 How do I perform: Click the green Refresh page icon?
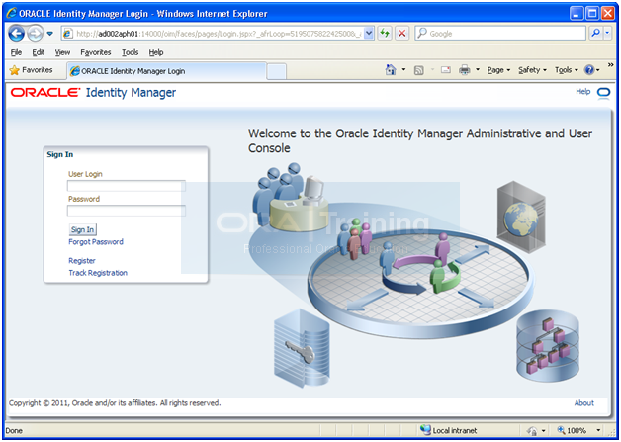click(385, 34)
